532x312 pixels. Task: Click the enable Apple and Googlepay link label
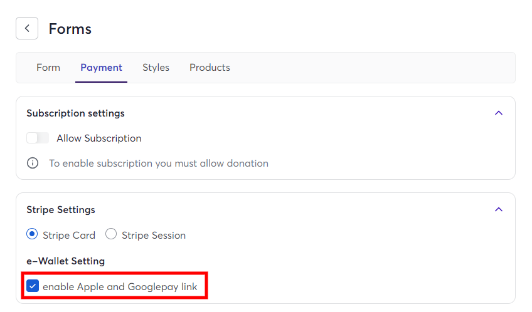[120, 286]
